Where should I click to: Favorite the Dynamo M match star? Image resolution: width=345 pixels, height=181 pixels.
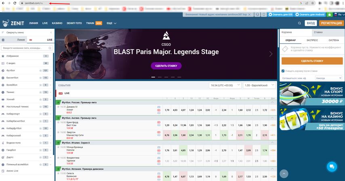58,107
